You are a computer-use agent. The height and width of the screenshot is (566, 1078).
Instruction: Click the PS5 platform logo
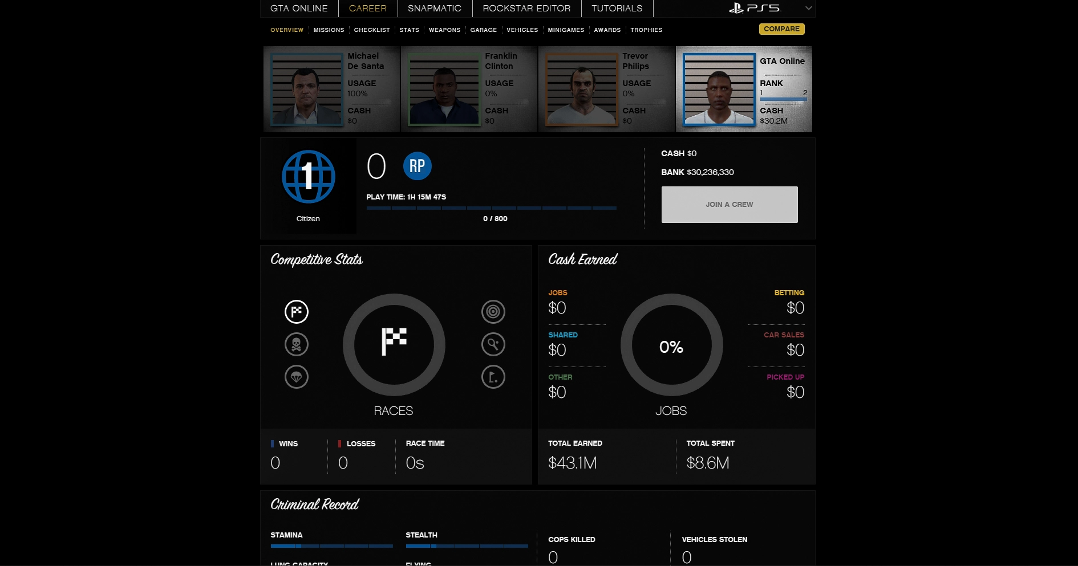point(754,8)
